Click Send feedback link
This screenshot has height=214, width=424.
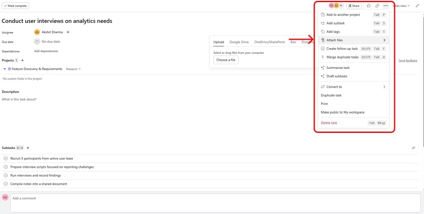click(x=408, y=60)
